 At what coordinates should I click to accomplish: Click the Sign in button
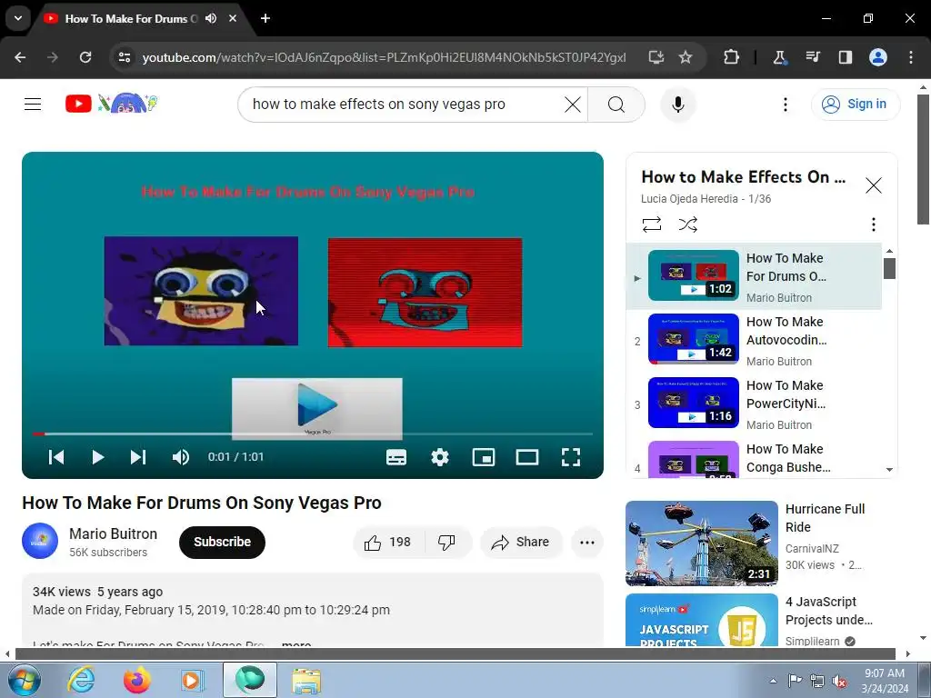[x=855, y=104]
